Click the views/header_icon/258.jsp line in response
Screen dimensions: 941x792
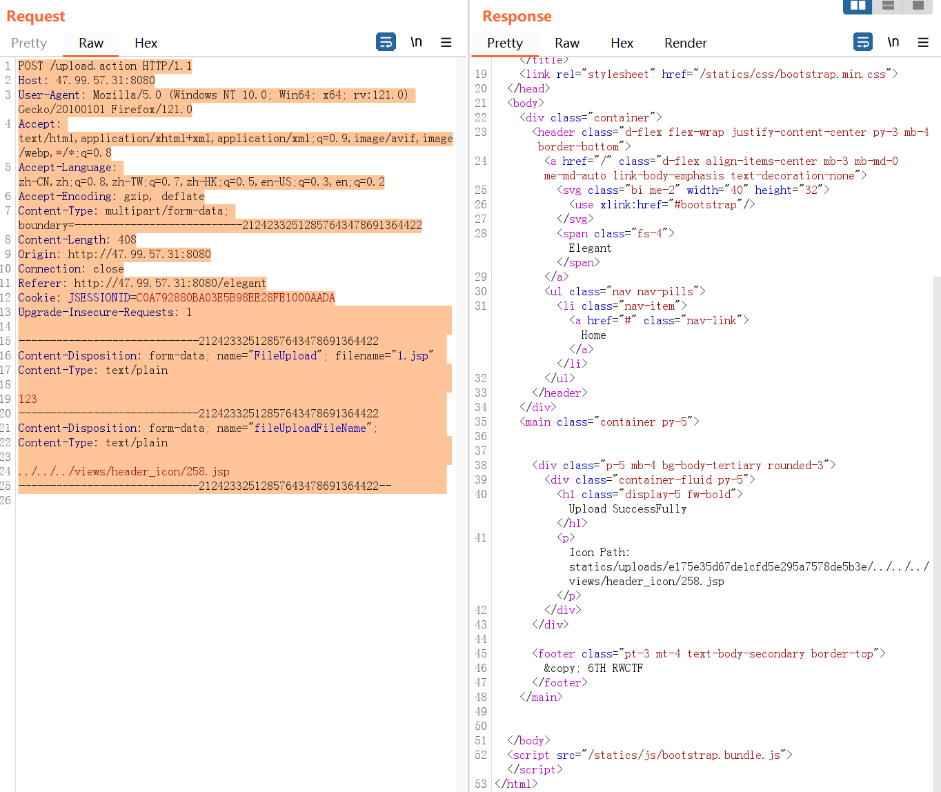point(646,582)
